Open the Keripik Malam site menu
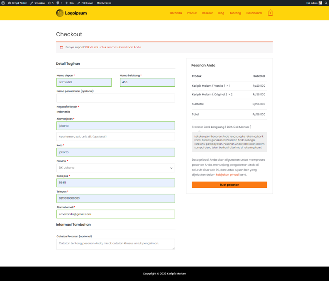This screenshot has width=329, height=281. click(17, 3)
